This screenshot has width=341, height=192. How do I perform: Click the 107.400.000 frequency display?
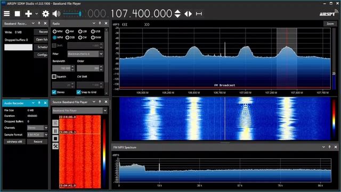click(x=141, y=13)
